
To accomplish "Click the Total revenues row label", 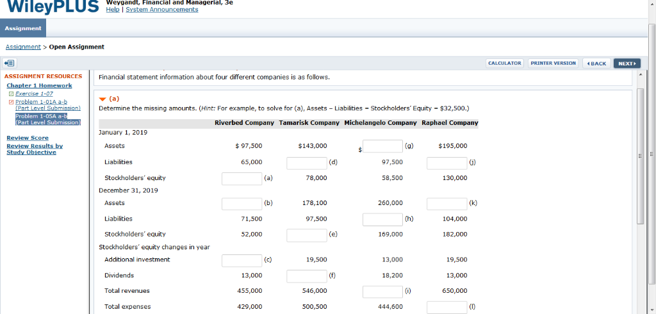I will click(127, 291).
